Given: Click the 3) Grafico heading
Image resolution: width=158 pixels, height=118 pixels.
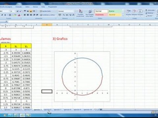Looking at the screenshot, I should (x=60, y=39).
